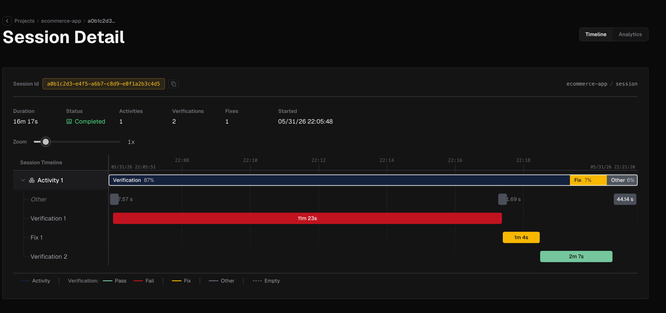Click the Other 6% activity segment
This screenshot has height=313, width=666.
point(622,180)
